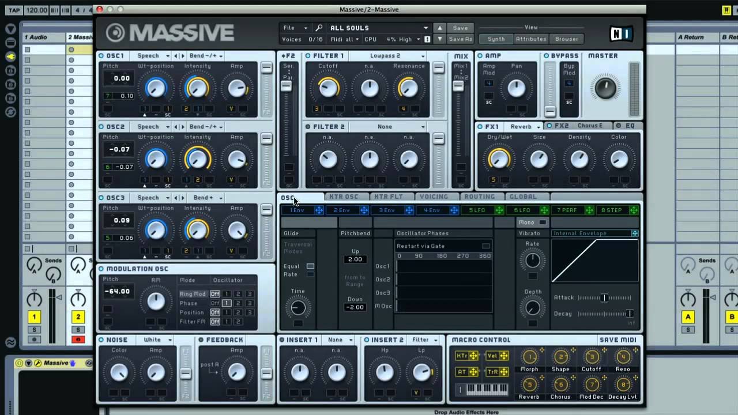Click the 3Env modulation drag handle
The width and height of the screenshot is (738, 415).
[x=409, y=210]
